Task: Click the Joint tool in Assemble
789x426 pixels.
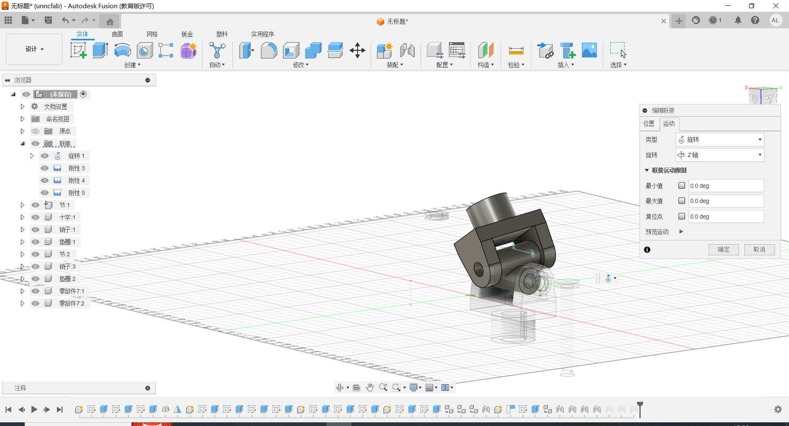Action: point(407,51)
